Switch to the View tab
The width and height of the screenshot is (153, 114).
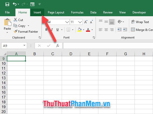coord(122,12)
